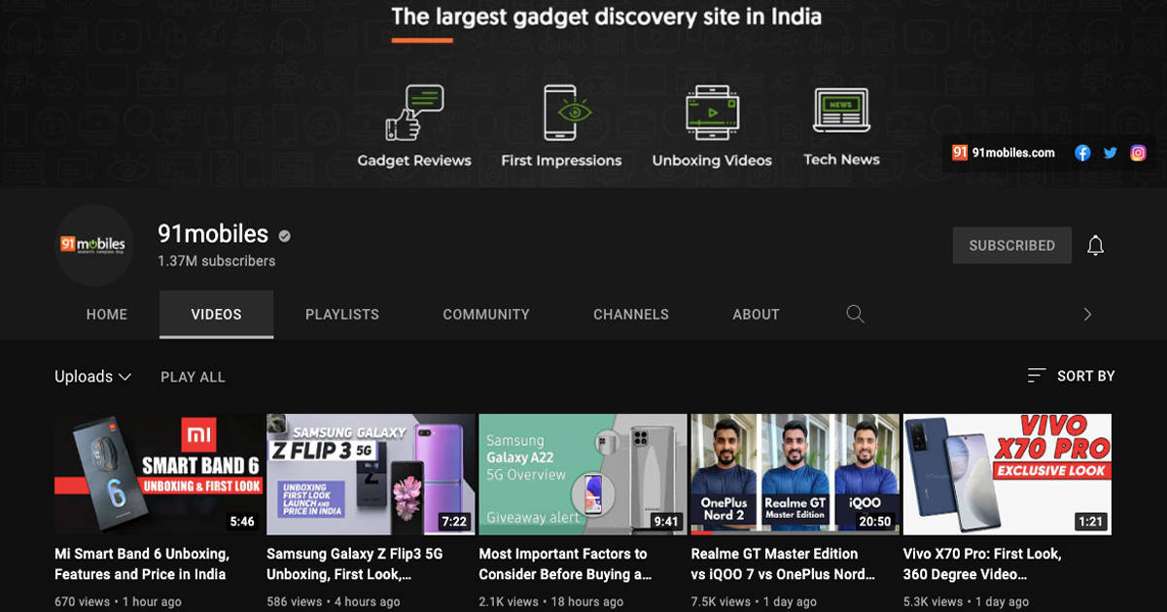
Task: Expand more tabs with the right chevron
Action: 1087,314
